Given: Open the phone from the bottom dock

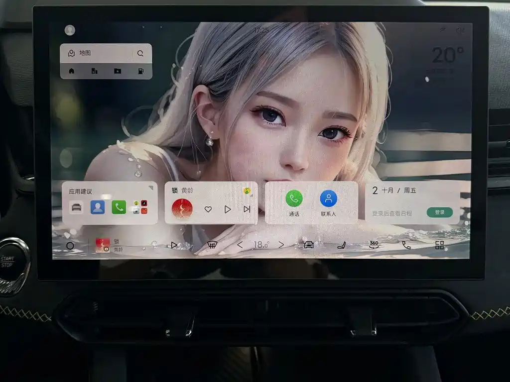Looking at the screenshot, I should click(406, 245).
